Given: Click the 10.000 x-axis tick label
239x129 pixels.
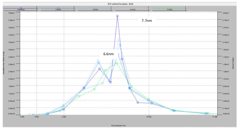Looking at the screenshot, I should [149, 118].
